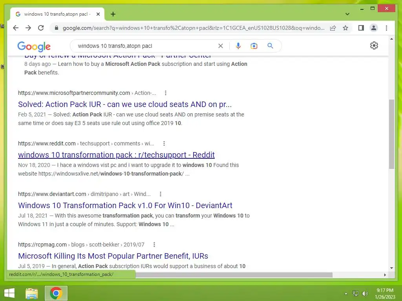Viewport: 402px width, 301px height.
Task: Open Chrome three-dot menu
Action: click(x=386, y=28)
